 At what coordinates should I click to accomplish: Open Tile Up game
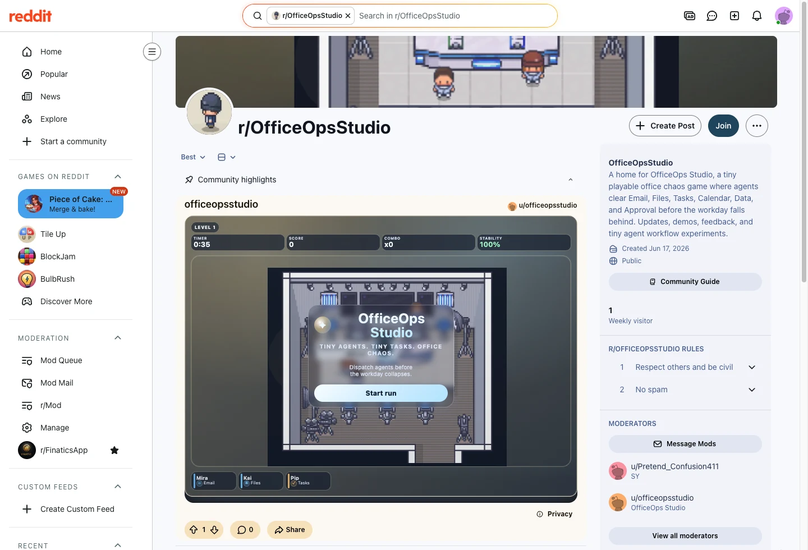click(x=71, y=234)
